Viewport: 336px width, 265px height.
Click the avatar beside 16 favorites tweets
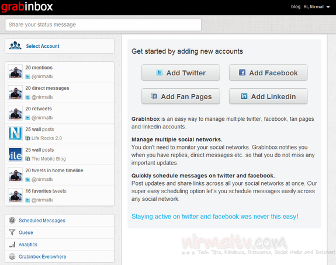15,195
